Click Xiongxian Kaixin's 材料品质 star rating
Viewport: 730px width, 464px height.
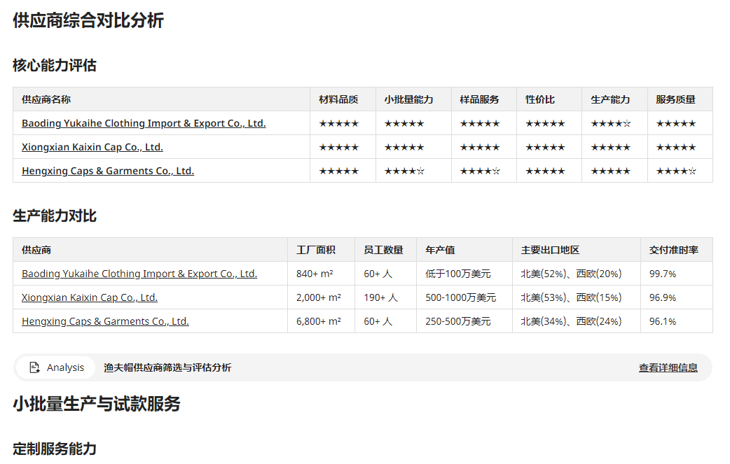[x=339, y=147]
